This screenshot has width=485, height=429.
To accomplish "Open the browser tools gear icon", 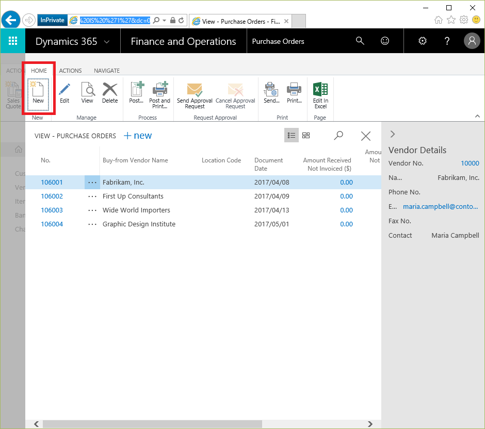I will (464, 20).
